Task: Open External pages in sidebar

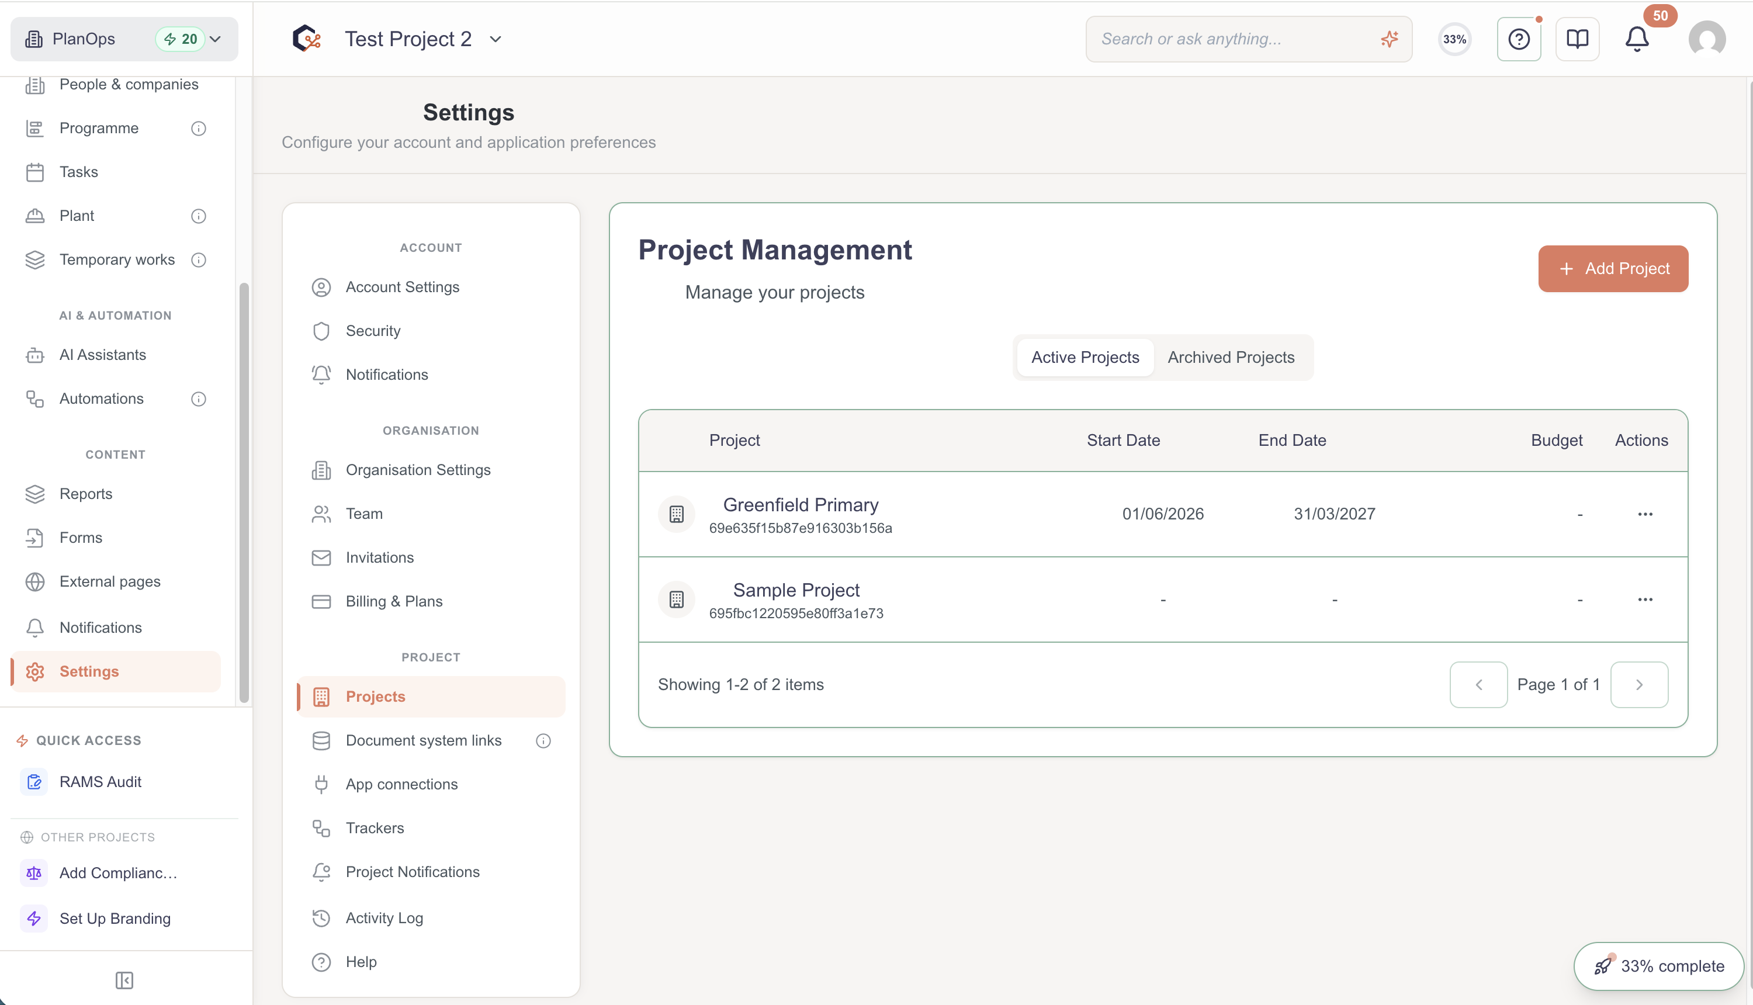Action: click(x=116, y=582)
